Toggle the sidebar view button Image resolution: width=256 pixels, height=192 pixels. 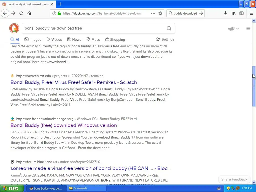coord(241,13)
